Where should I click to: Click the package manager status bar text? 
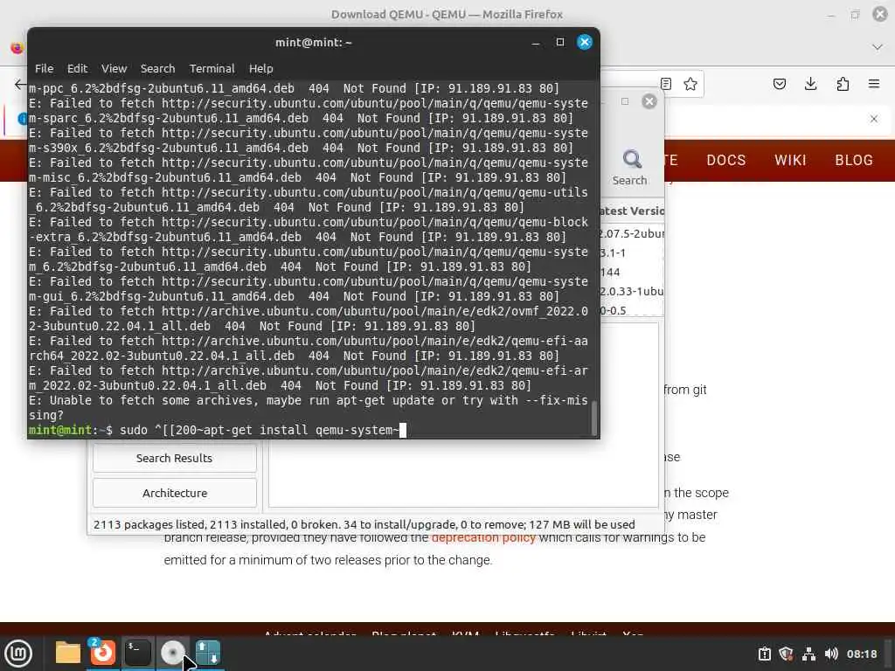pyautogui.click(x=364, y=524)
